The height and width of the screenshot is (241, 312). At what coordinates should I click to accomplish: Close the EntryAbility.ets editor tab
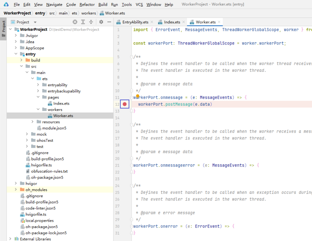pyautogui.click(x=152, y=22)
